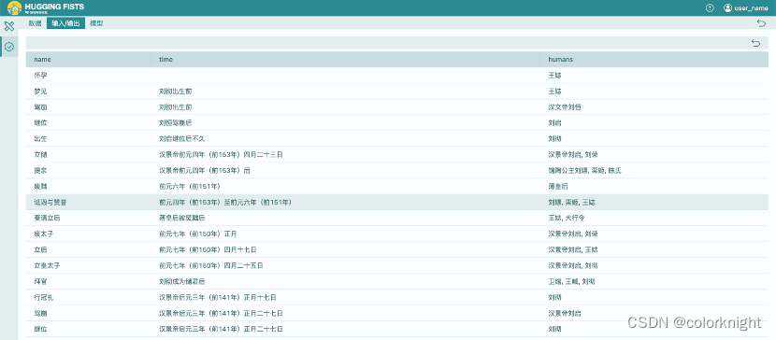Select the 奏请立后 row name
The width and height of the screenshot is (776, 340).
(47, 218)
